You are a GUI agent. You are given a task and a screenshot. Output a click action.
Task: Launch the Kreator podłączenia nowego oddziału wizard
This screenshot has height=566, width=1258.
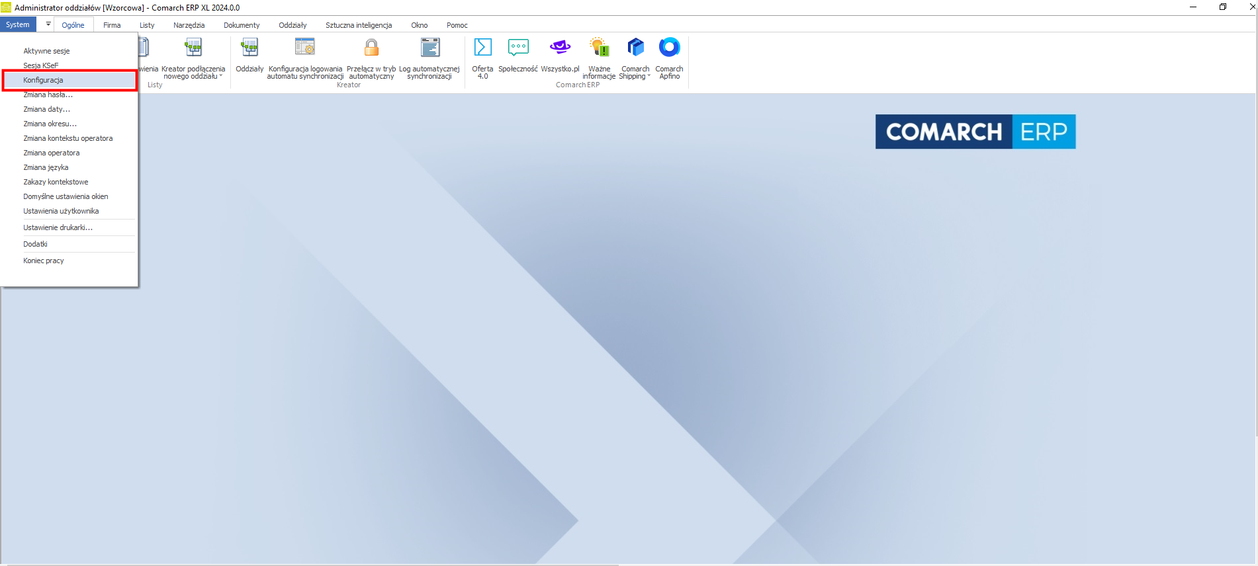pos(193,59)
